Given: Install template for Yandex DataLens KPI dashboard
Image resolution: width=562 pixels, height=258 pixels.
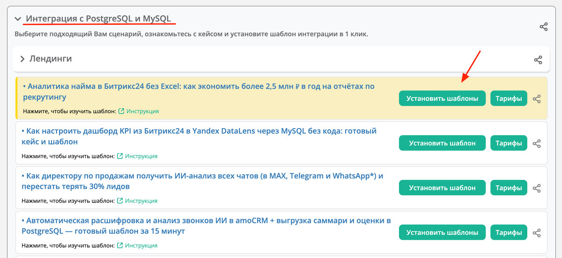Looking at the screenshot, I should pos(442,143).
